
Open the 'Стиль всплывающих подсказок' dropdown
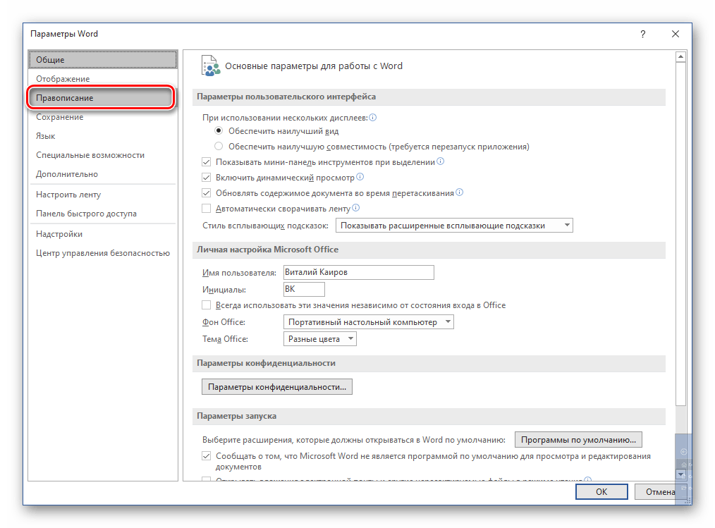(x=454, y=226)
